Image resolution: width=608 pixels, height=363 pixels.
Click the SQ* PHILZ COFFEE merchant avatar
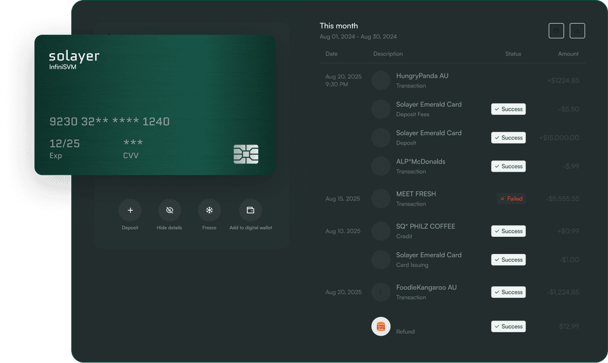click(x=381, y=231)
